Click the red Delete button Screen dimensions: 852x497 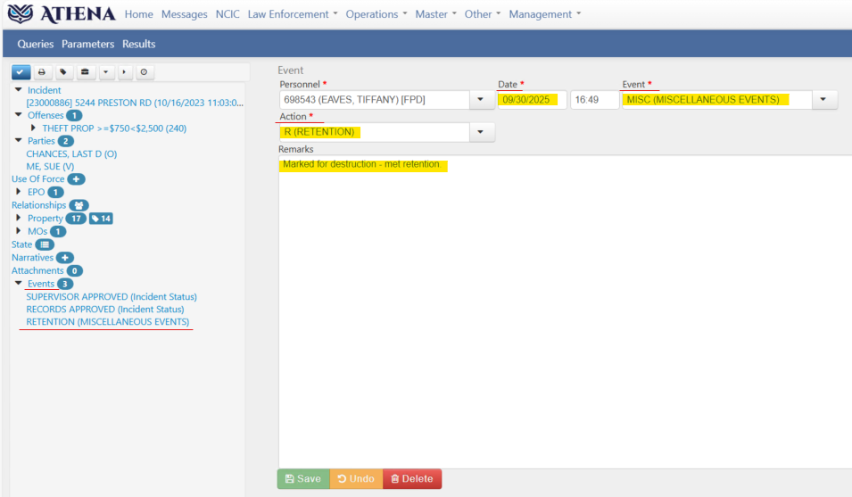point(411,479)
